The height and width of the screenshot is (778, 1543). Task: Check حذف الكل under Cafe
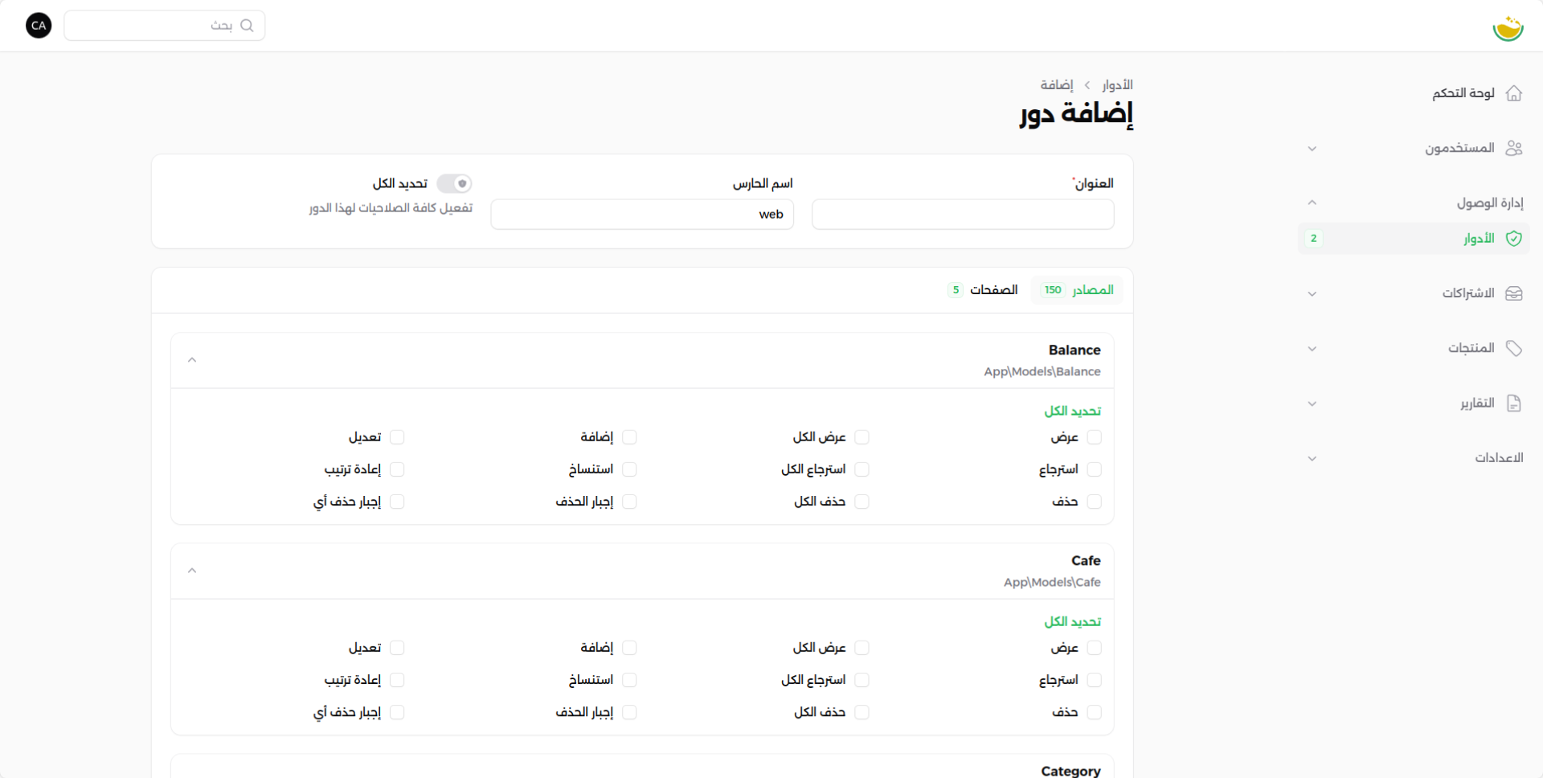point(862,712)
